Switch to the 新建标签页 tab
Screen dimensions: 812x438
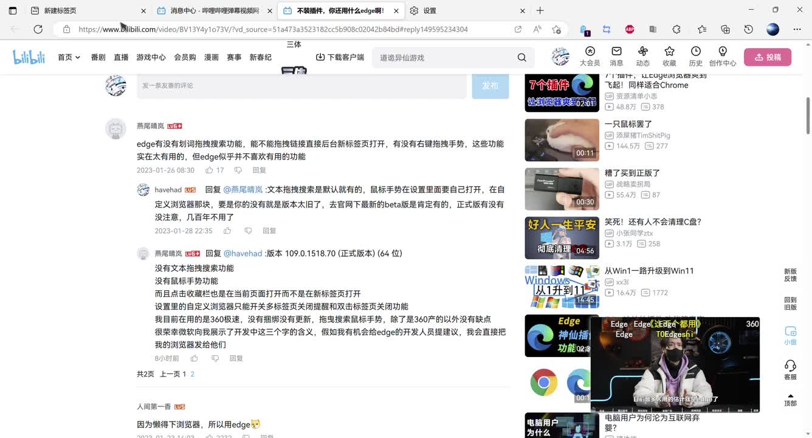tap(88, 10)
